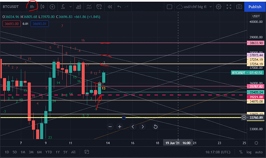Undo the last chart action
This screenshot has height=158, width=266.
119,7
